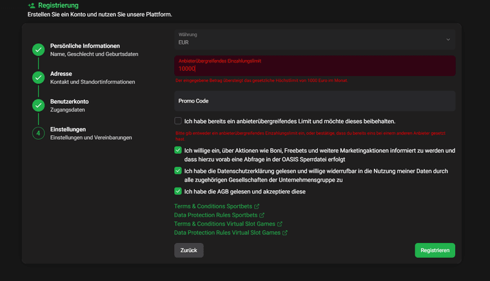Screen dimensions: 490x281
Task: Click the green checkmark for Adresse step
Action: 38,77
